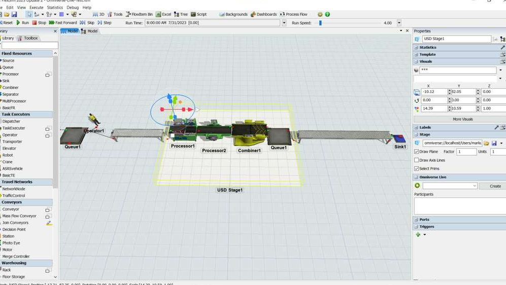The width and height of the screenshot is (506, 285).
Task: Open the View menu
Action: click(x=21, y=7)
